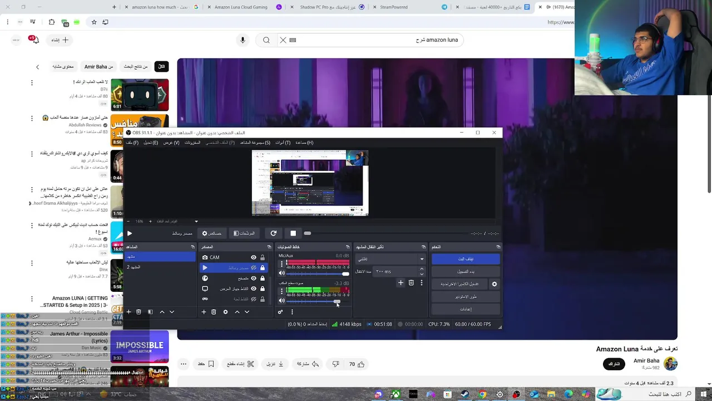Adjust the desktop audio volume slider
This screenshot has height=401, width=712.
click(318, 301)
